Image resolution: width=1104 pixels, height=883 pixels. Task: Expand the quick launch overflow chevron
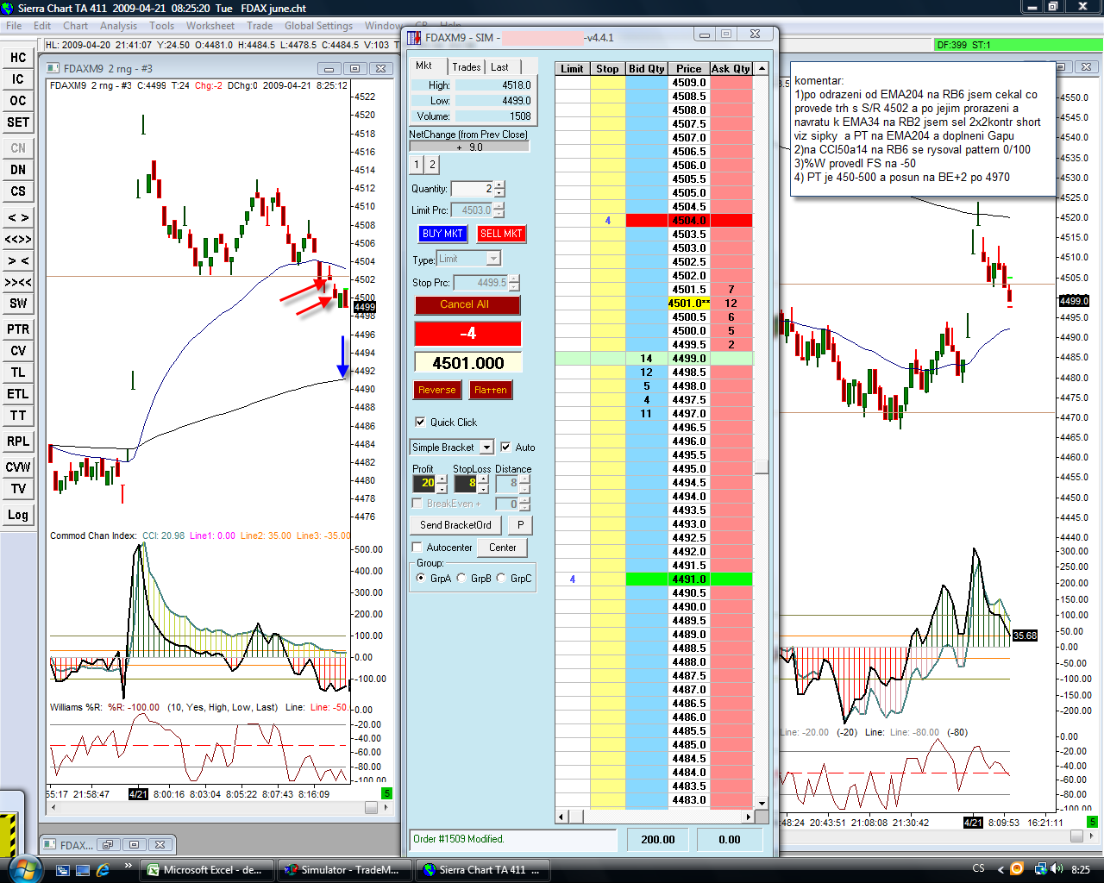[x=129, y=866]
